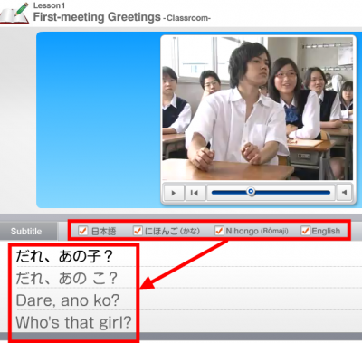Image resolution: width=362 pixels, height=343 pixels.
Task: Mute audio using speaker icon
Action: pos(344,192)
